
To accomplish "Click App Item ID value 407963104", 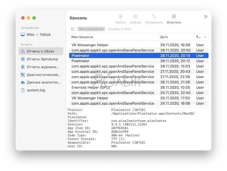I will [120, 128].
